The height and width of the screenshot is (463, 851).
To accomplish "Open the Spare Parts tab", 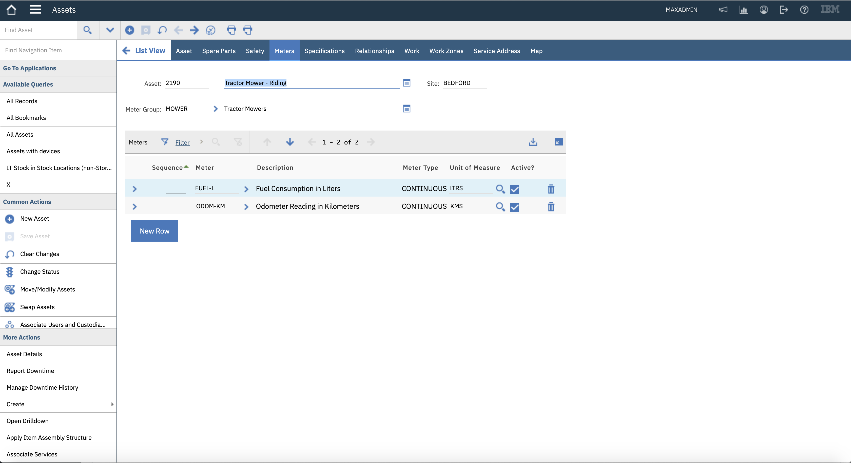I will [219, 51].
